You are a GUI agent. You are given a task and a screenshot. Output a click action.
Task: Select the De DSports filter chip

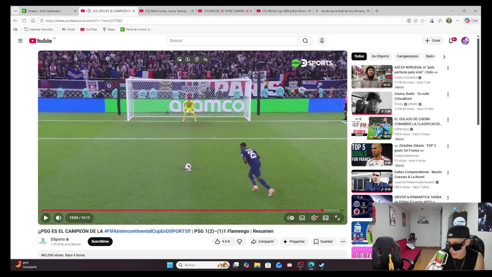[x=380, y=56]
